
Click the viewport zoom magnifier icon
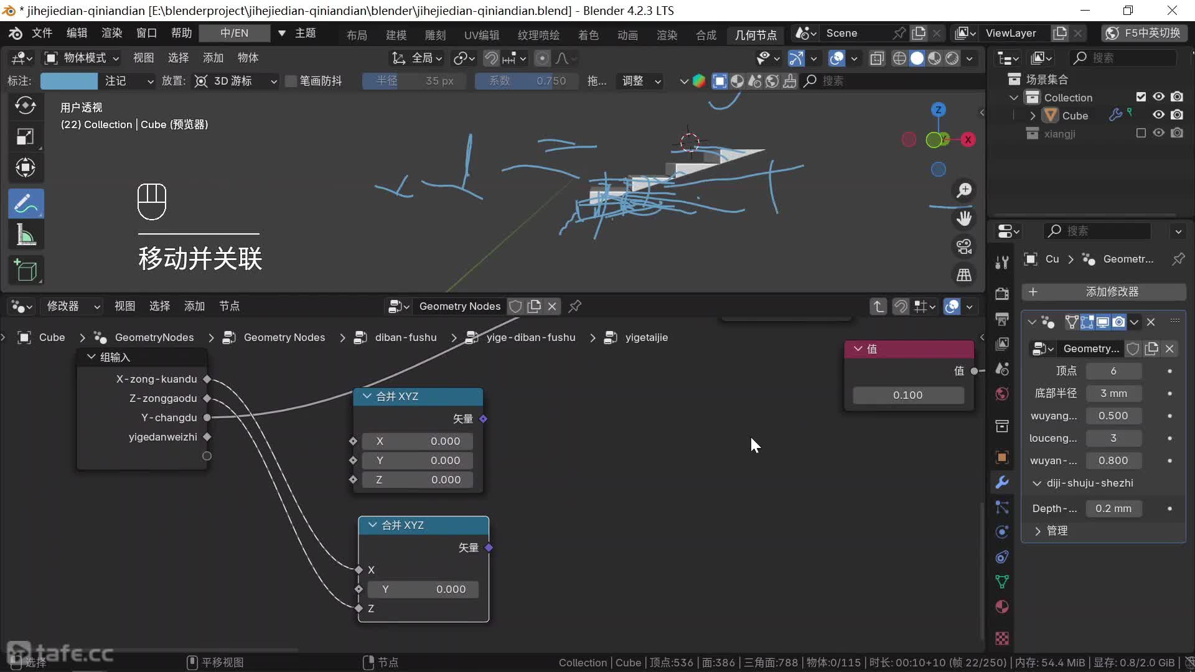pos(964,190)
